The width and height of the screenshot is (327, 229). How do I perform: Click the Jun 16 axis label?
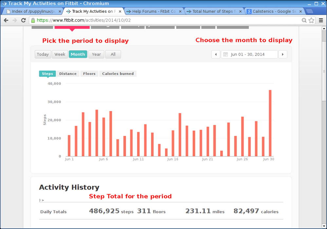(173, 159)
